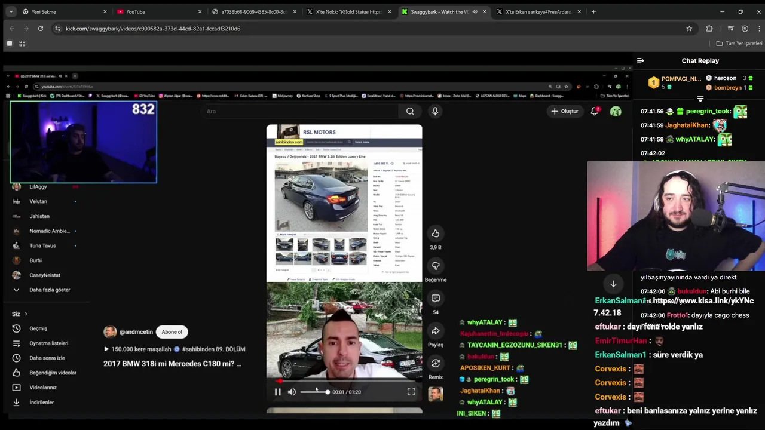This screenshot has width=765, height=430.
Task: Select bombreyn in gift leaderboard
Action: point(730,87)
